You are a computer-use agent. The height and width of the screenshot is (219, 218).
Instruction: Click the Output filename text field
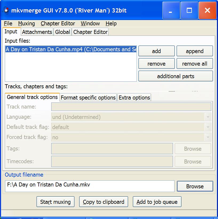click(x=90, y=186)
